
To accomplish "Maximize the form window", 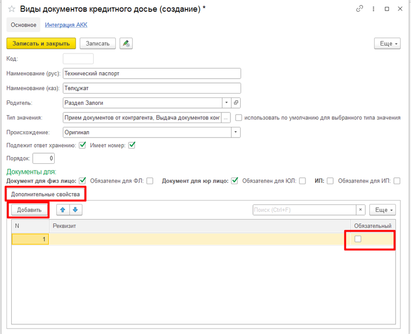I will [387, 9].
